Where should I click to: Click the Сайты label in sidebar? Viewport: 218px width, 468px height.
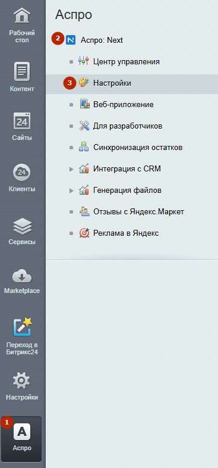(22, 138)
